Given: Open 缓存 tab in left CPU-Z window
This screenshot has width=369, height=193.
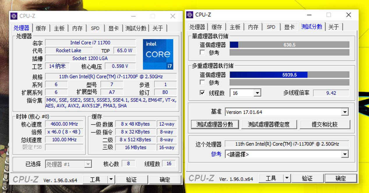Looking at the screenshot, I should tap(41, 28).
